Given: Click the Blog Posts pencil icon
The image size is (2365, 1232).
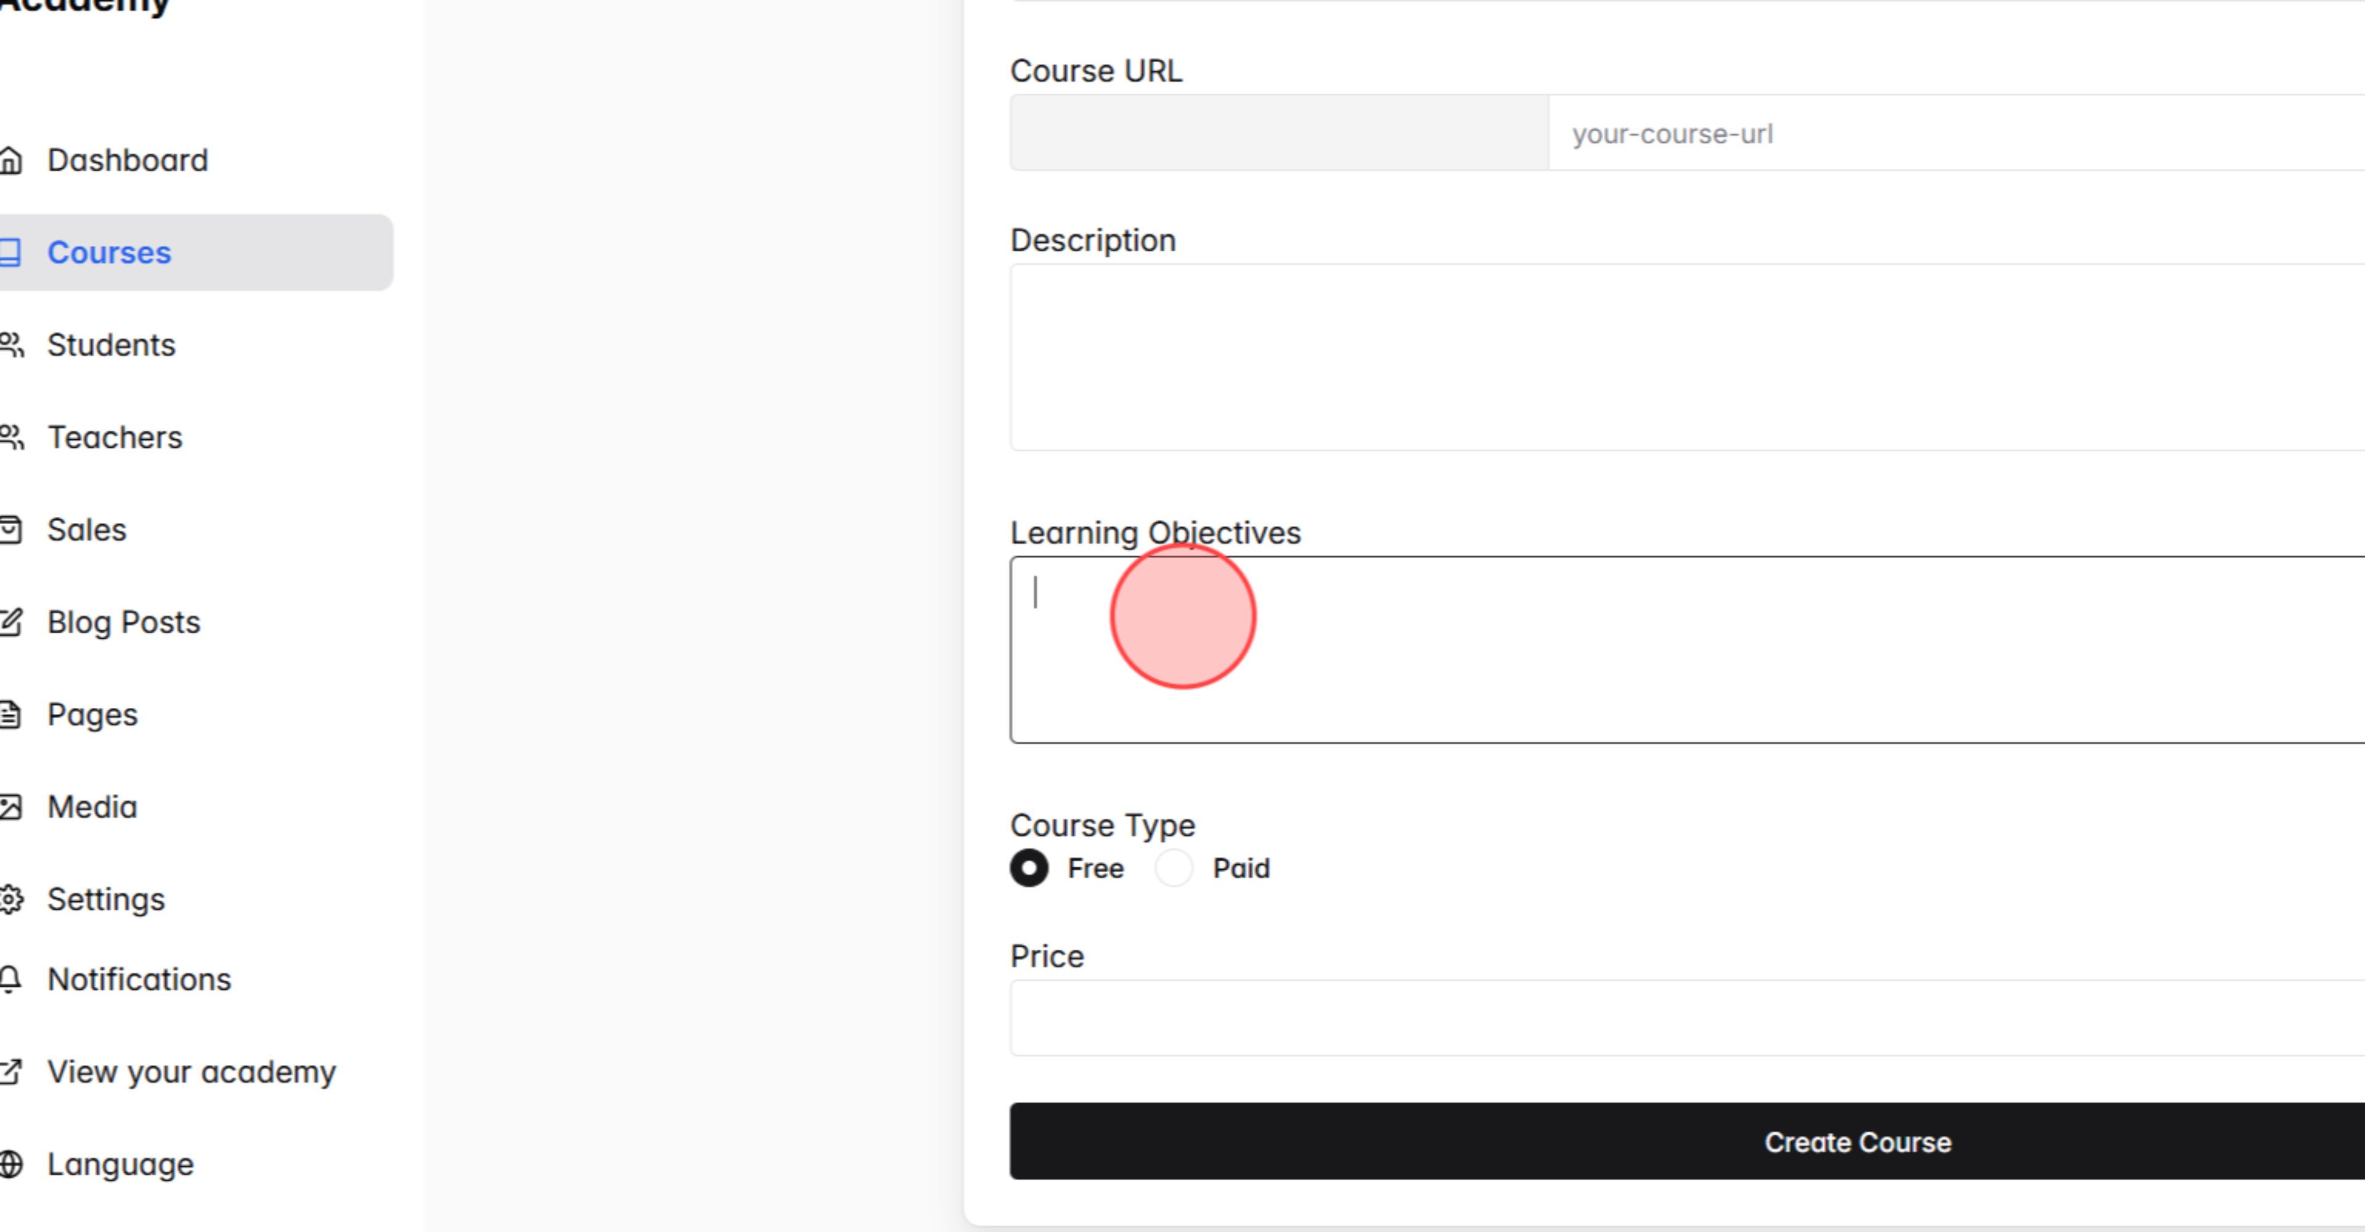Looking at the screenshot, I should click(x=12, y=622).
